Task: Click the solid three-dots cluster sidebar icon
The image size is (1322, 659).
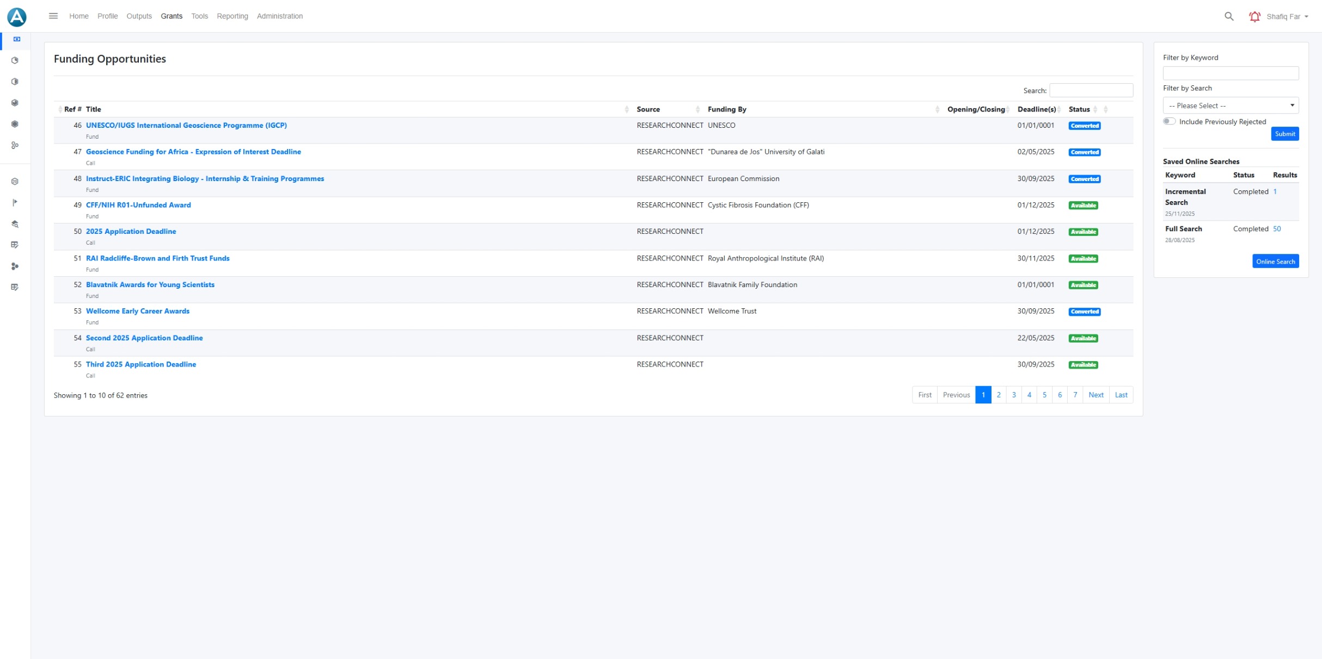Action: [x=15, y=266]
